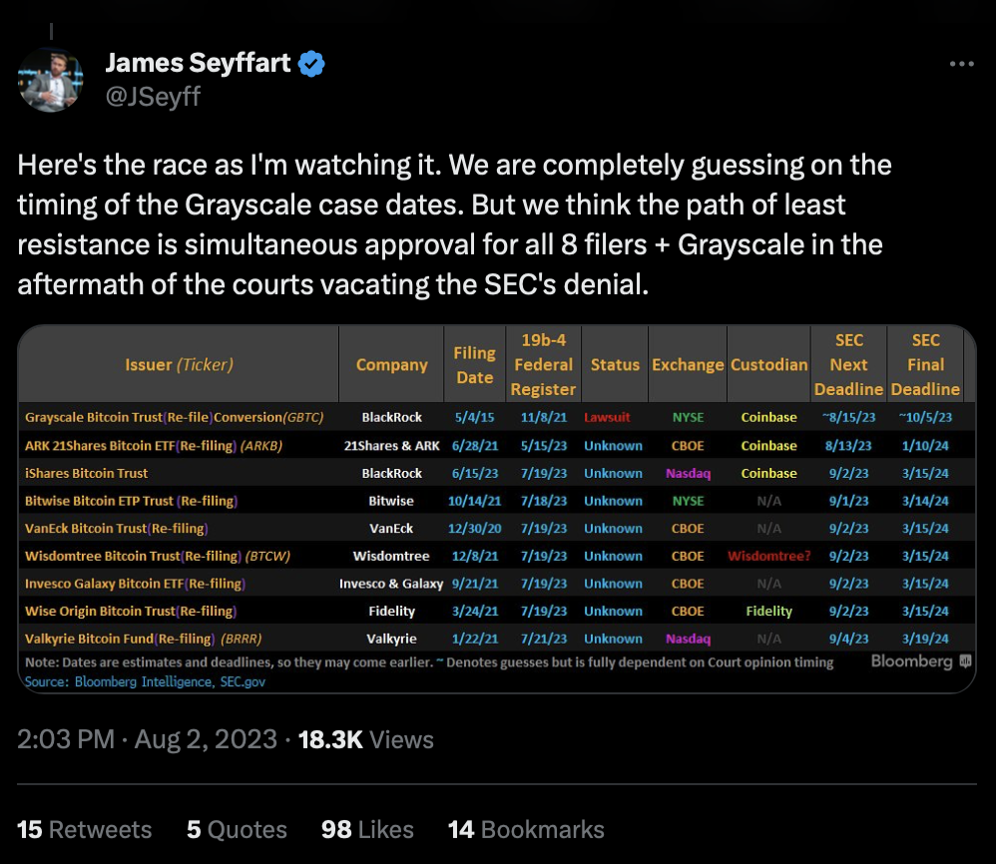Open the 5 Quotes list

[237, 830]
